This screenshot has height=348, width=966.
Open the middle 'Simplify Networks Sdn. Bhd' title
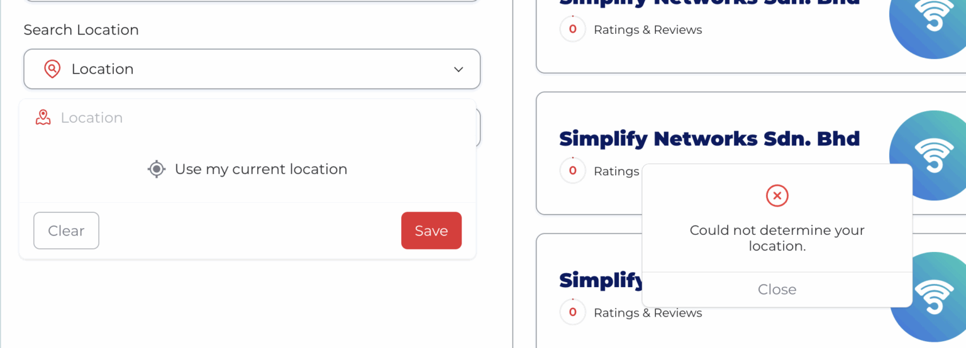click(x=709, y=138)
